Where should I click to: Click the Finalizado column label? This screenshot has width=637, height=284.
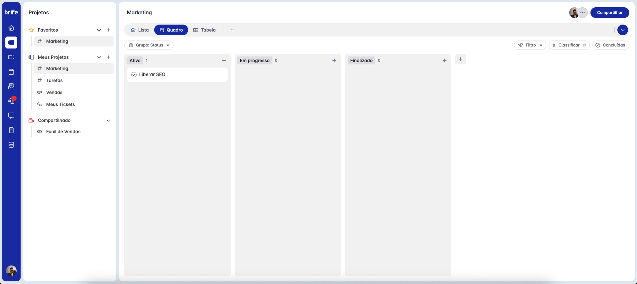361,60
